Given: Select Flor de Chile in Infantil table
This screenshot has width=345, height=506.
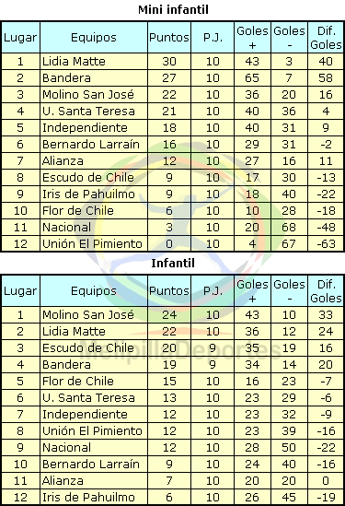Looking at the screenshot, I should [x=78, y=382].
